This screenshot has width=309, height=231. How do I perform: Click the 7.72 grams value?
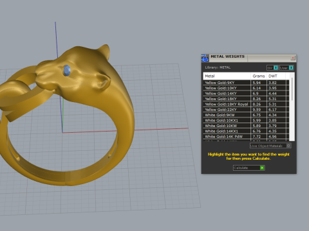pos(257,137)
